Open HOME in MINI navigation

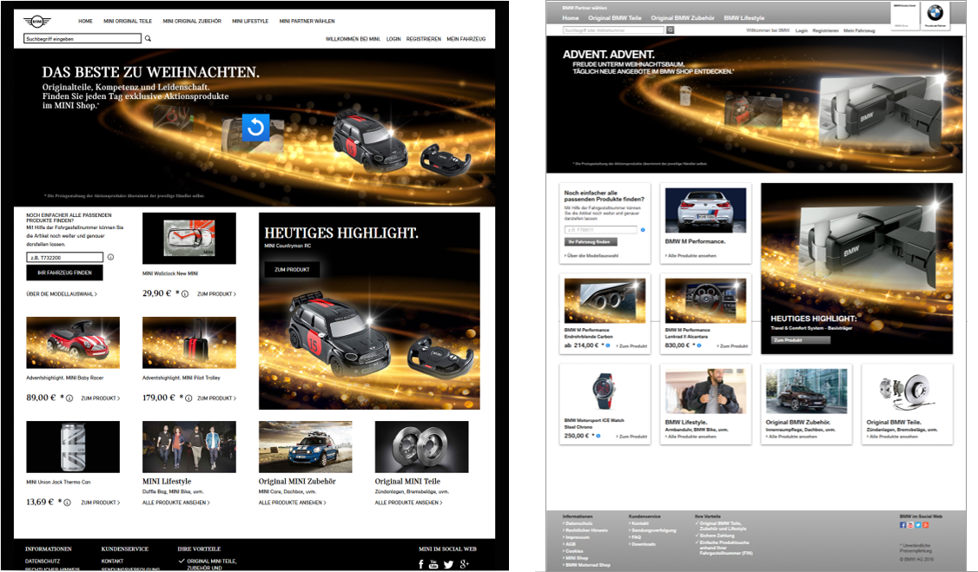85,21
